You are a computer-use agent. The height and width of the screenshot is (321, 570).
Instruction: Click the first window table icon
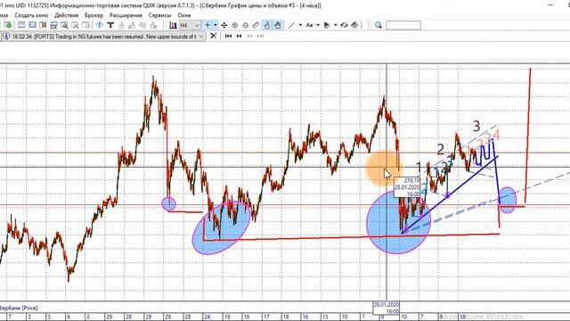coord(21,25)
